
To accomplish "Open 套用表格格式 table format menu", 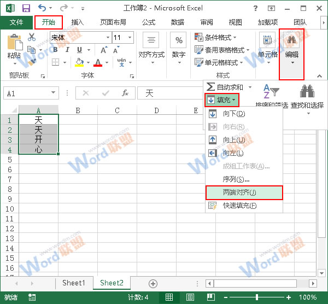I will pos(222,50).
